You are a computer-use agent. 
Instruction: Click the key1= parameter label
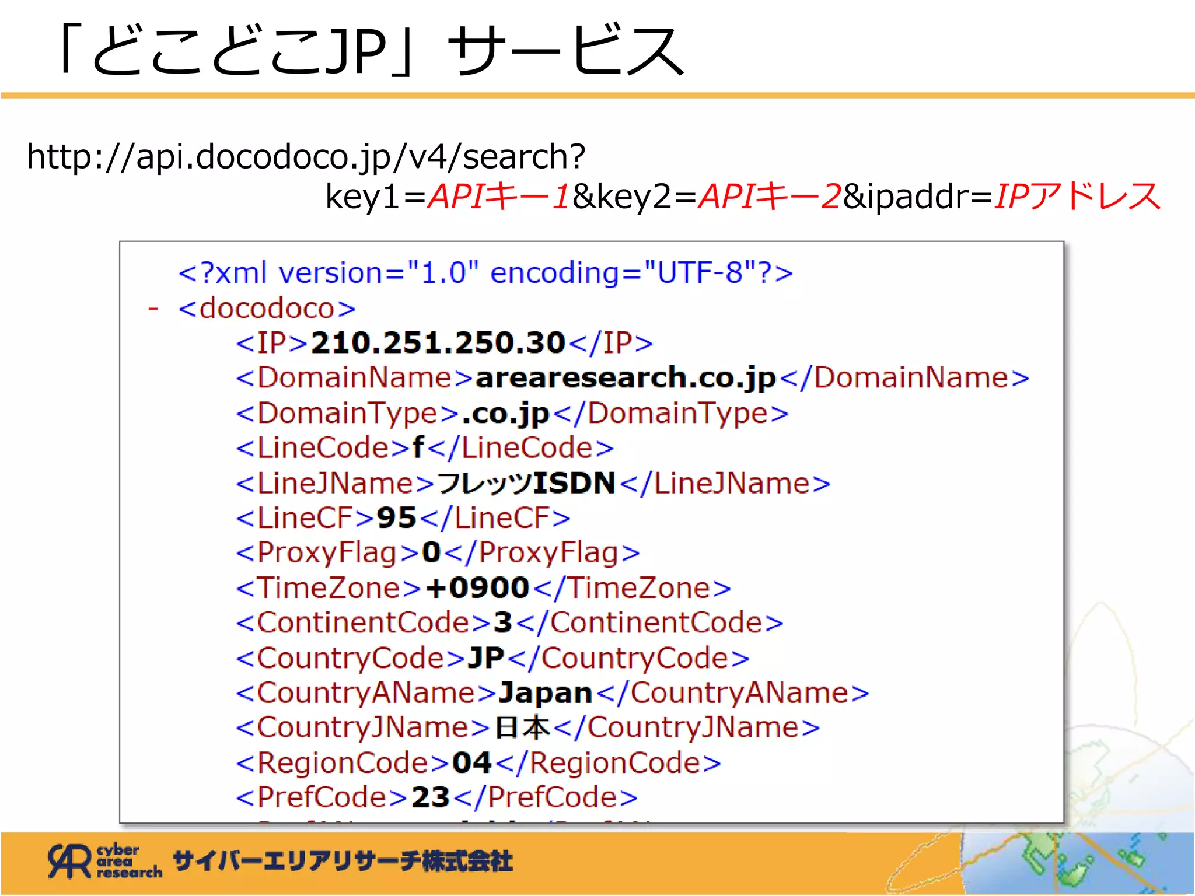[x=376, y=197]
